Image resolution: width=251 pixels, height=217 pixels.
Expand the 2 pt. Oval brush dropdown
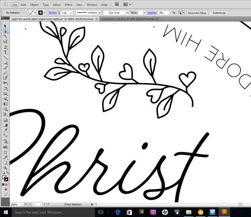[x=127, y=13]
